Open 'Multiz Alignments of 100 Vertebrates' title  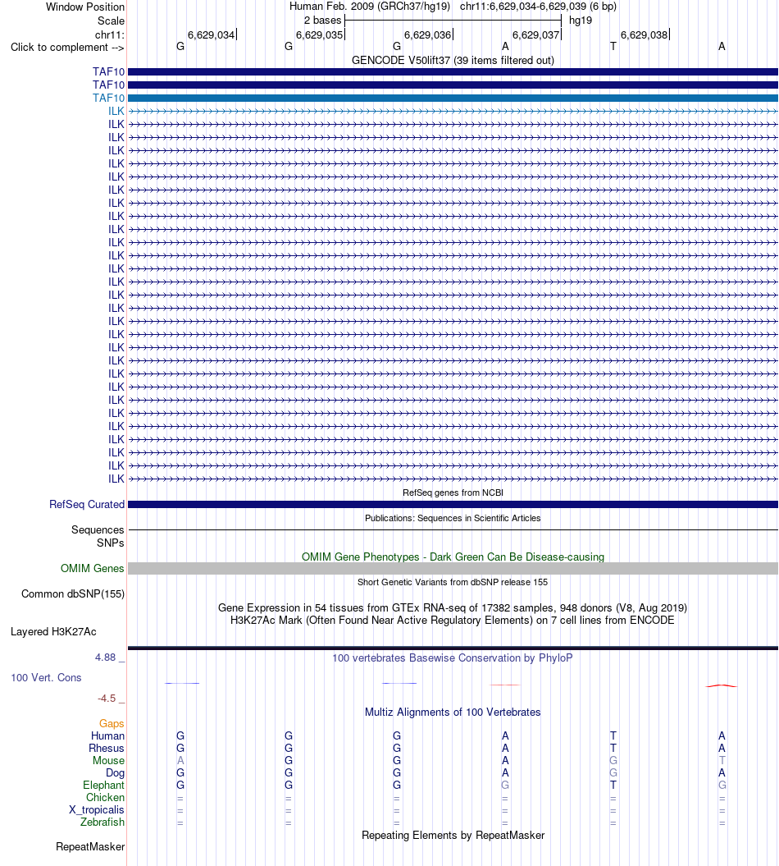coord(453,712)
